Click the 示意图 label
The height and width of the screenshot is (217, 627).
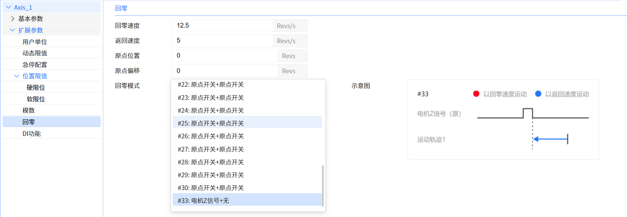[361, 85]
